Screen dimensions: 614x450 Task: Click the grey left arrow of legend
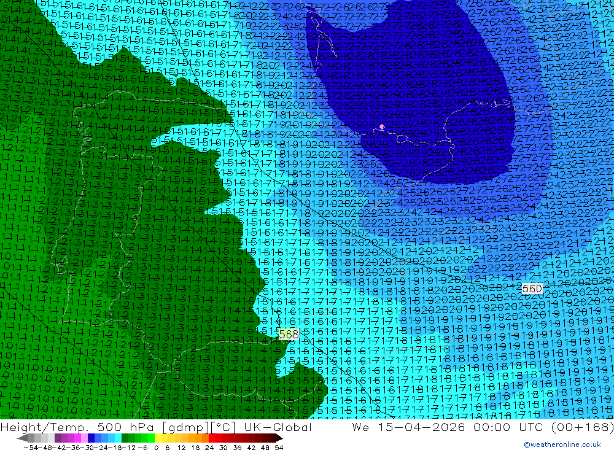(22, 438)
